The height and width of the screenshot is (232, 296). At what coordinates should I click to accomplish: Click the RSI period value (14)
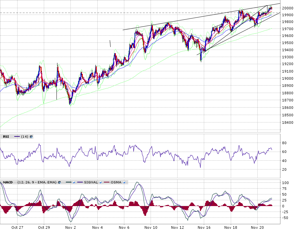[x=25, y=137]
